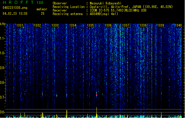Click the 1334 time marker
The width and height of the screenshot is (185, 118).
click(x=73, y=25)
